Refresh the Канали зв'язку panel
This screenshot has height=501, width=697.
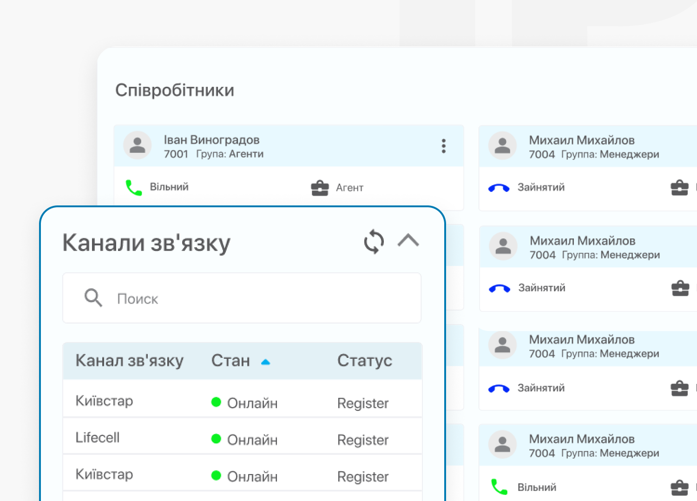pos(374,242)
